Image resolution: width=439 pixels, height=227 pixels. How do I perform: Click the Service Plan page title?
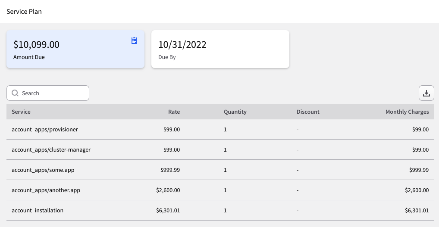(24, 12)
